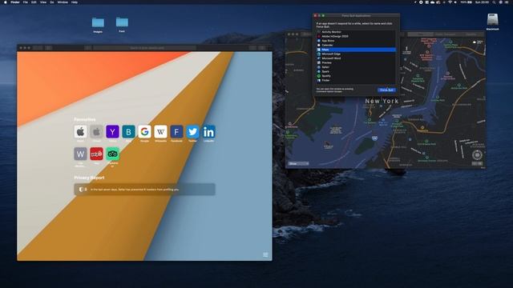Open Spotlight search in menu bar
This screenshot has height=288, width=513.
click(494, 2)
